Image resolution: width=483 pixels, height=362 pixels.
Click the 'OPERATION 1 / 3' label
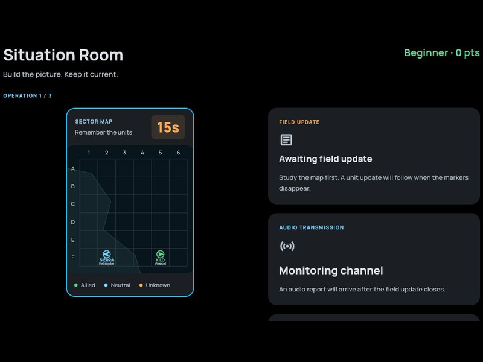[x=27, y=96]
